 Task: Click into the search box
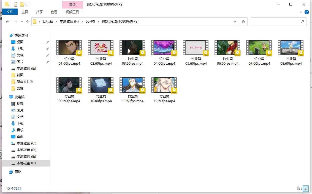279,22
